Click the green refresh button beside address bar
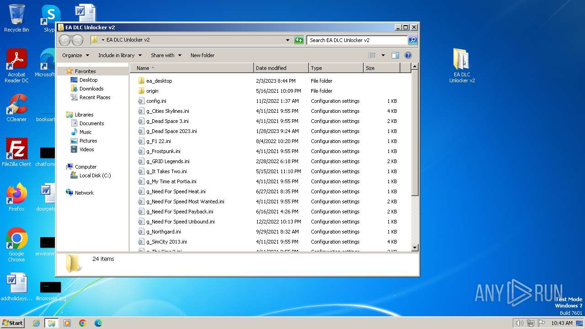585x329 pixels. pos(299,40)
